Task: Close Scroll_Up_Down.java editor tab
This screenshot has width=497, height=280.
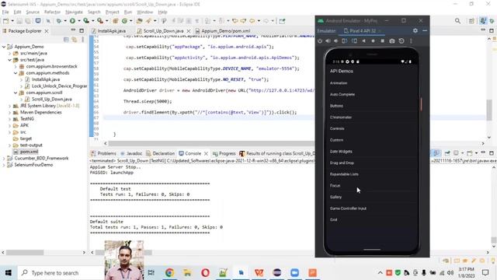Action: point(189,31)
